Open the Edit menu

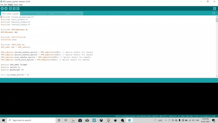(x=5, y=4)
